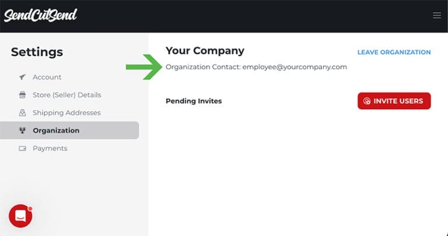Viewport: 448px width, 236px height.
Task: Open the red chat support widget
Action: 20,216
